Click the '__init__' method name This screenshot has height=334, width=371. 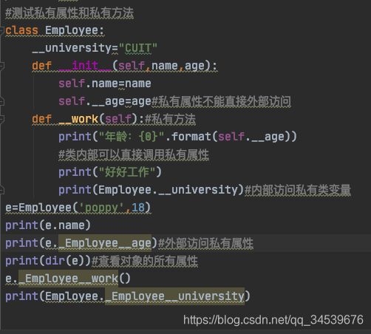[x=85, y=66]
